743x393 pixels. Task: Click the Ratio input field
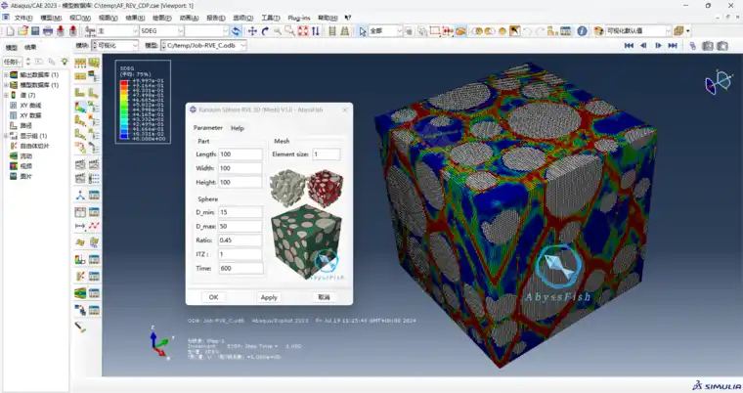click(x=240, y=240)
